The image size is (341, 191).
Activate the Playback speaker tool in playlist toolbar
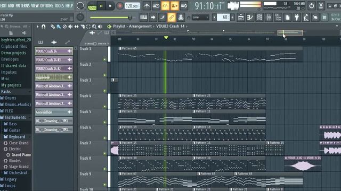coord(100,27)
